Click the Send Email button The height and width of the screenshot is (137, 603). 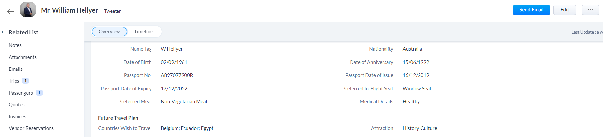(531, 10)
